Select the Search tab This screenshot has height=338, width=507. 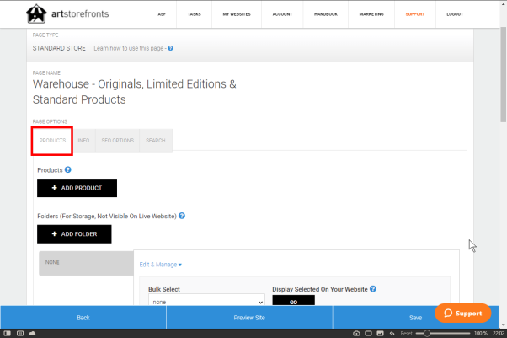pyautogui.click(x=155, y=140)
